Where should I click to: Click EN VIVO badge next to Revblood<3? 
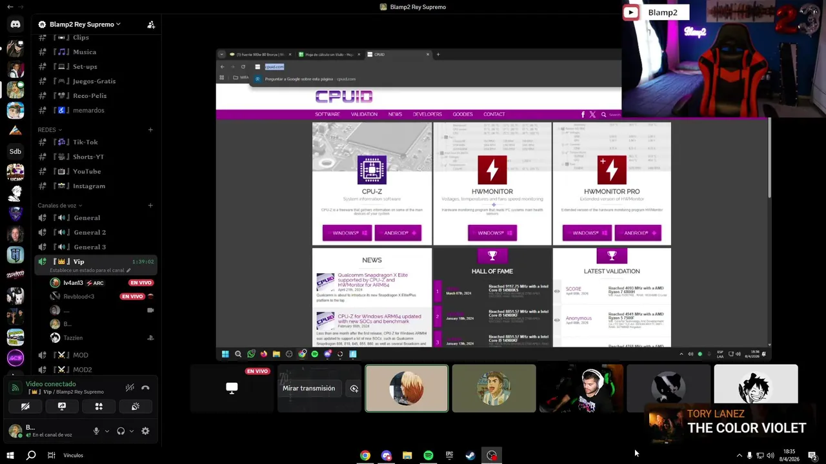pyautogui.click(x=132, y=296)
